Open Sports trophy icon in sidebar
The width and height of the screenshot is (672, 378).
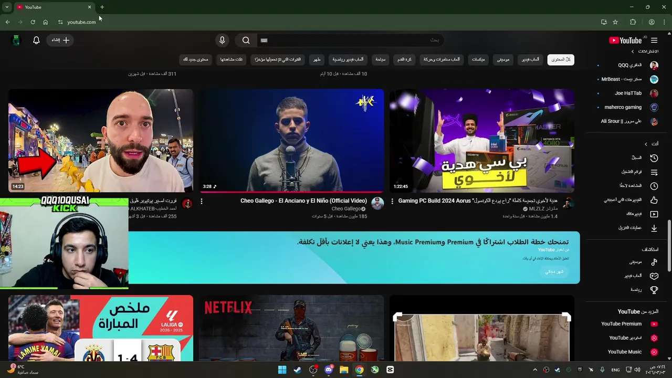[654, 290]
